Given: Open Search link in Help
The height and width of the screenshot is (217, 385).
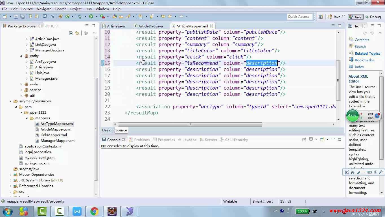Looking at the screenshot, I should point(360,47).
